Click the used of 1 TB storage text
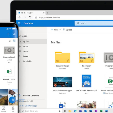Screen dimensions: 113x113 [x=26, y=101]
